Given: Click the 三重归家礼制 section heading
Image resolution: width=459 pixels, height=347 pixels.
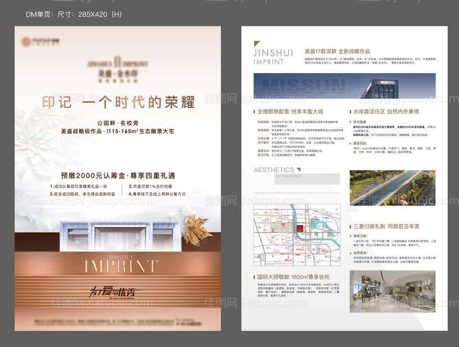Looking at the screenshot, I should (x=386, y=226).
